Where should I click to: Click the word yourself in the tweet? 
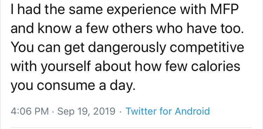click(66, 67)
